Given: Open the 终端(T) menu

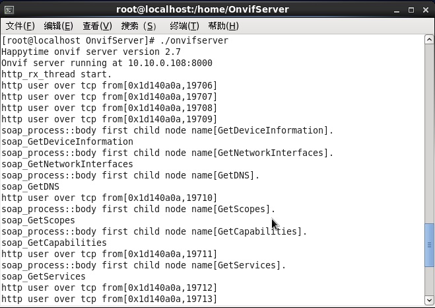Looking at the screenshot, I should coord(184,26).
